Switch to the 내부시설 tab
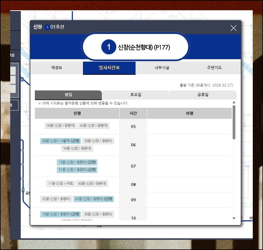The height and width of the screenshot is (250, 263). click(162, 68)
